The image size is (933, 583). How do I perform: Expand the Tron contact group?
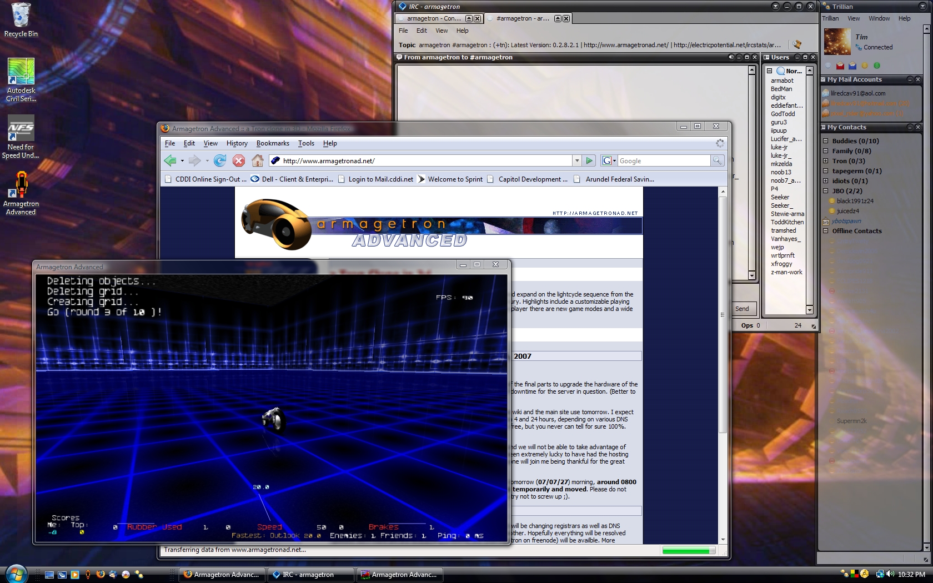pos(826,161)
